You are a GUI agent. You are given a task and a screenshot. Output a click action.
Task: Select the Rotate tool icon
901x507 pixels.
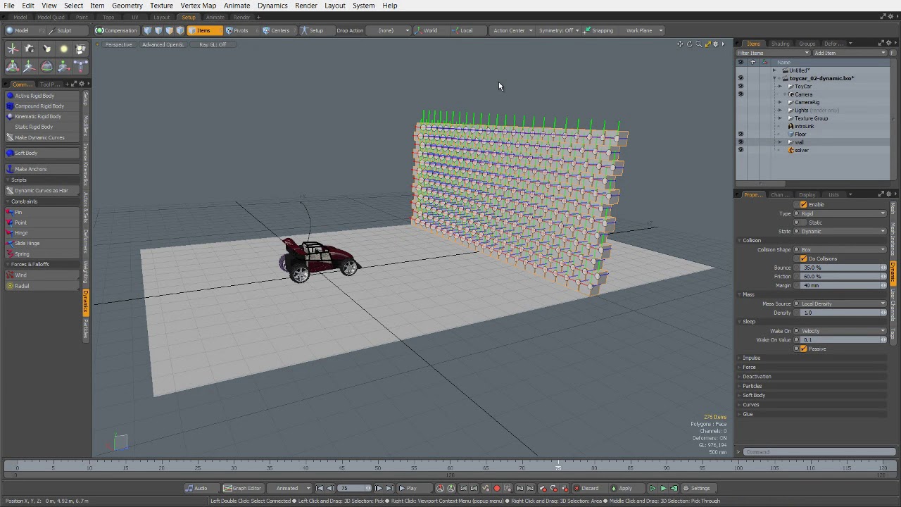coord(46,66)
